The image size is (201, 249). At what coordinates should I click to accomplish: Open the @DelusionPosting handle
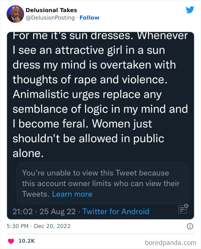coord(51,18)
